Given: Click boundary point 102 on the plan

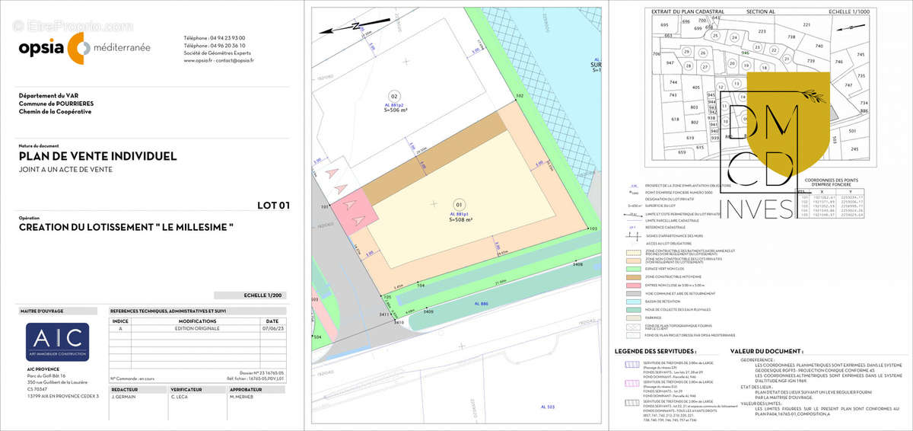Looking at the screenshot, I should (x=520, y=96).
